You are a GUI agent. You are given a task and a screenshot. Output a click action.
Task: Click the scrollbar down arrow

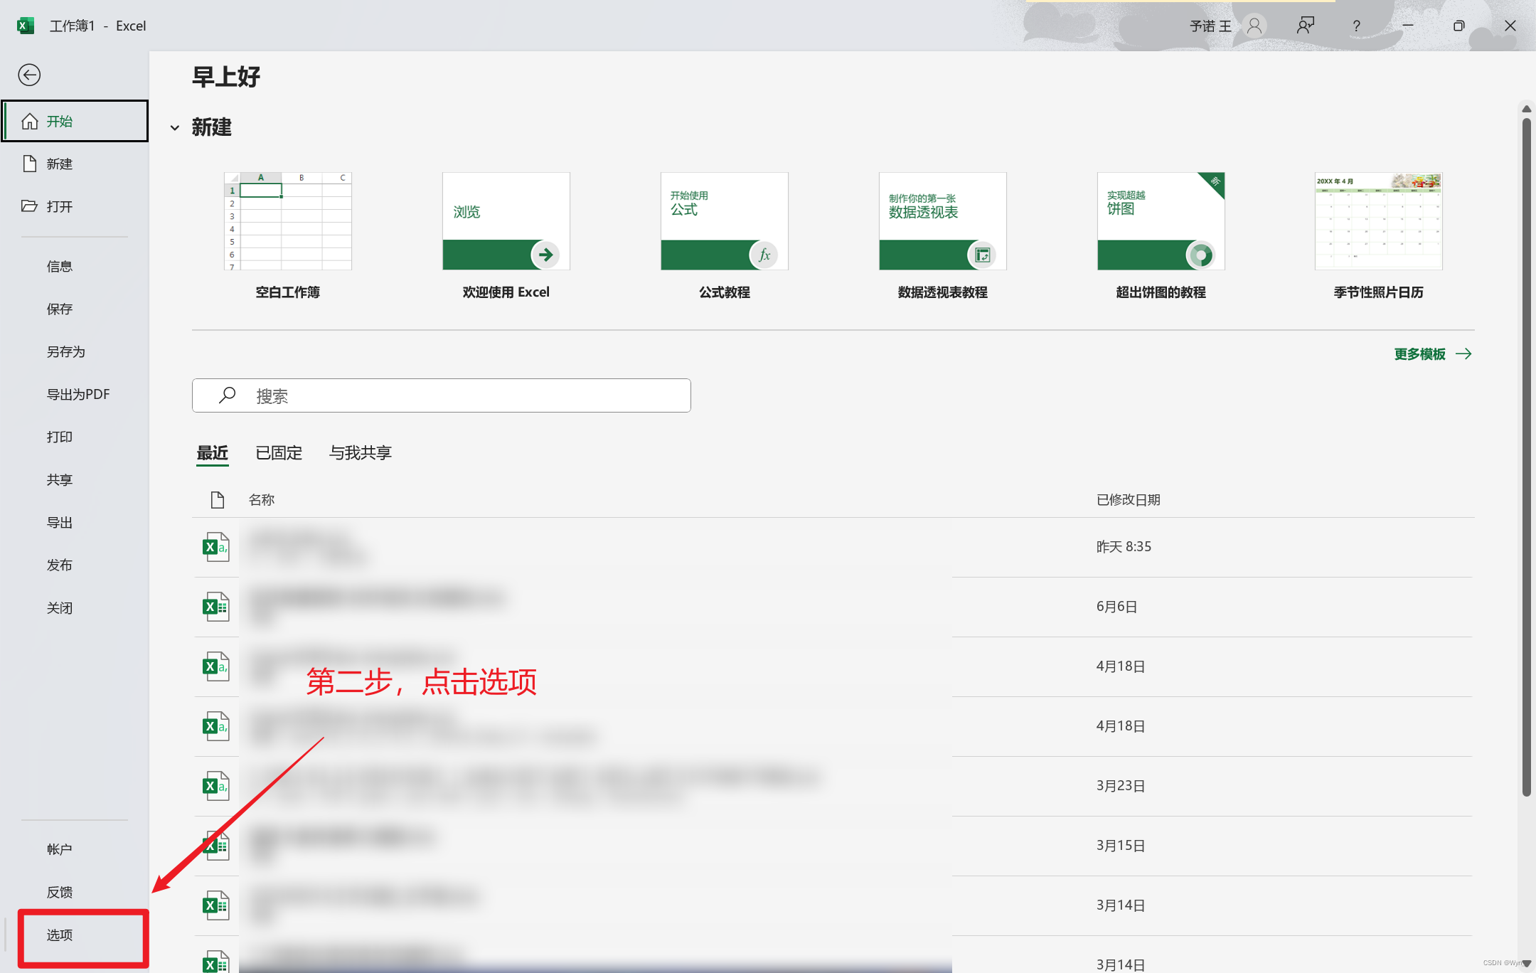coord(1526,963)
